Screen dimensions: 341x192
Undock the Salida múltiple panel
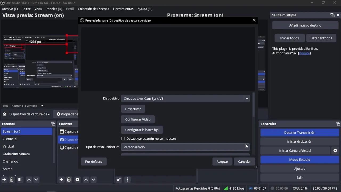(x=332, y=15)
